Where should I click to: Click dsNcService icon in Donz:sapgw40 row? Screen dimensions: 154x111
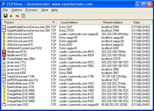(x=4, y=41)
